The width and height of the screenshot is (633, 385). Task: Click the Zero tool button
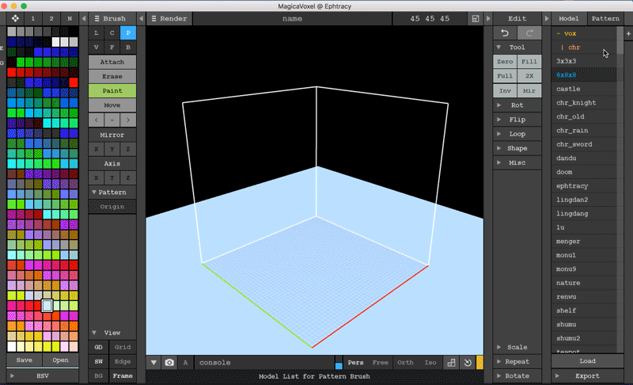click(x=505, y=62)
